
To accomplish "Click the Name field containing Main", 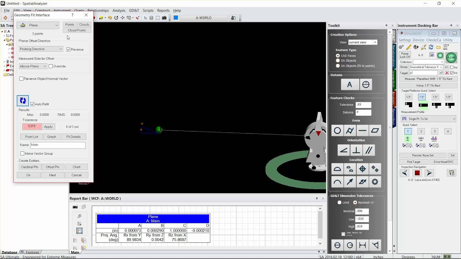I will click(58, 145).
